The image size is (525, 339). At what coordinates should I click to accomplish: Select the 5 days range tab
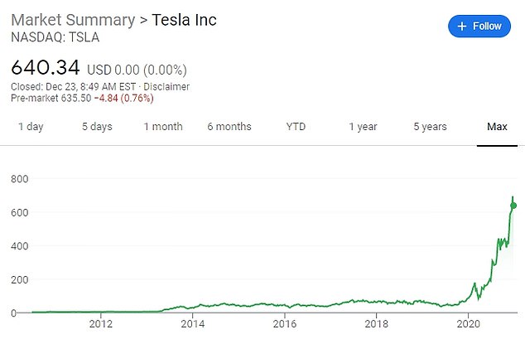point(96,127)
